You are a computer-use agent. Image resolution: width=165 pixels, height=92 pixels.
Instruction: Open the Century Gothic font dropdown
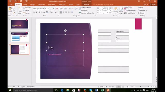pyautogui.click(x=43, y=9)
